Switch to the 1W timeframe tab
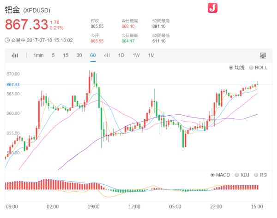The image size is (277, 218). 136,55
